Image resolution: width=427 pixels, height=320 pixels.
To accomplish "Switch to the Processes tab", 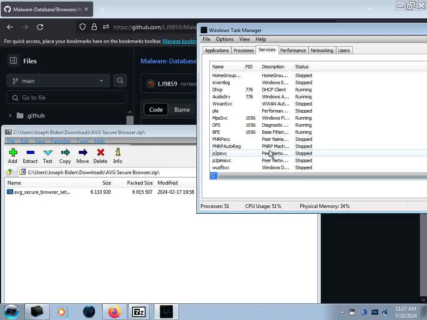I will (244, 50).
